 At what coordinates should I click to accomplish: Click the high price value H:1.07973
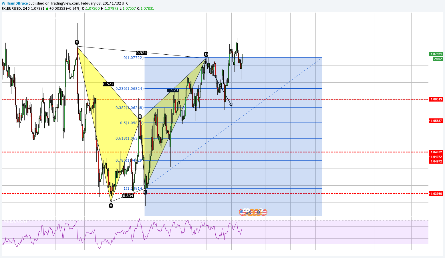coord(110,8)
